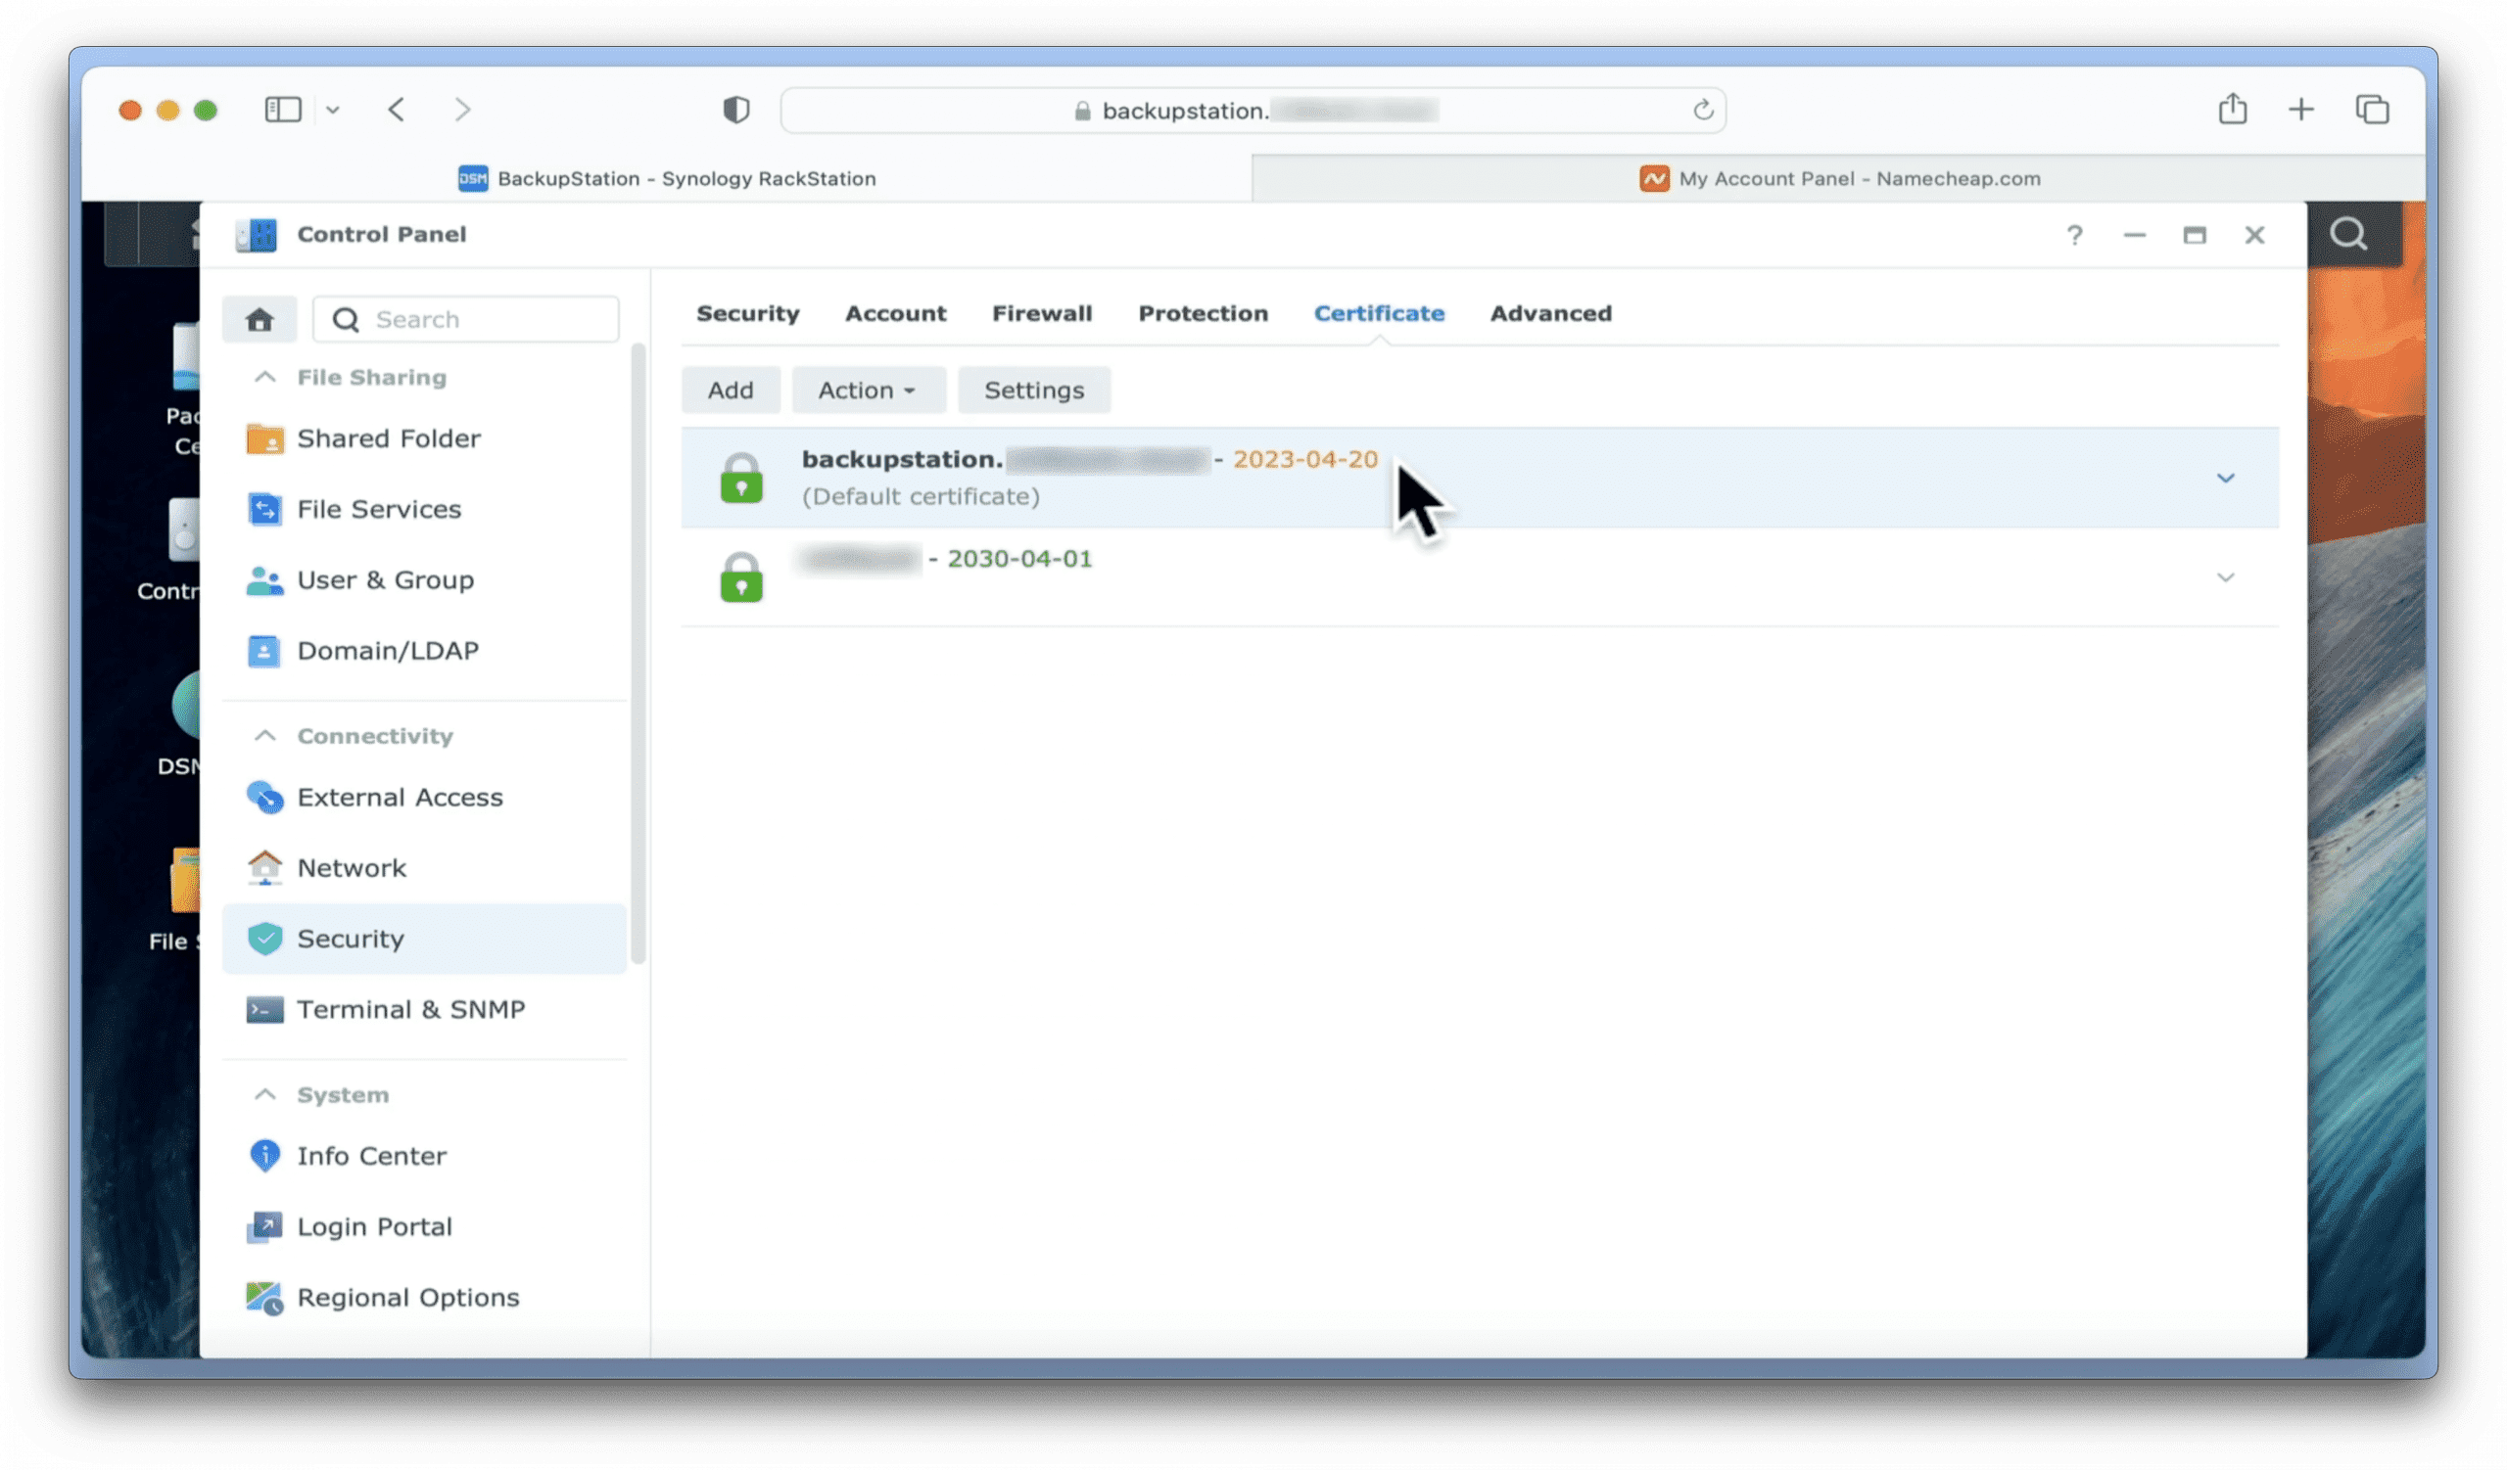The width and height of the screenshot is (2507, 1470).
Task: Select the BackupStation Synology browser tab
Action: click(x=667, y=178)
